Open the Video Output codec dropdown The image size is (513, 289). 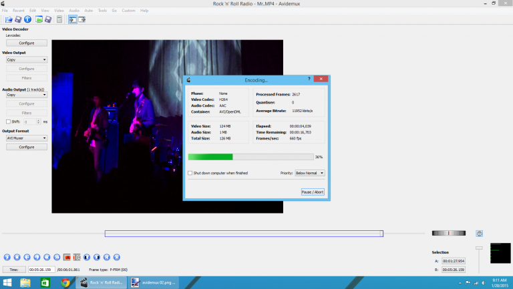point(26,59)
